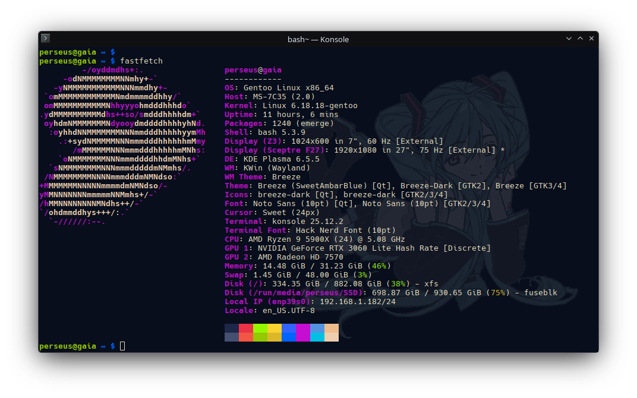637x398 pixels.
Task: Open the Konsole window menu icon in the title bar
Action: pos(46,38)
